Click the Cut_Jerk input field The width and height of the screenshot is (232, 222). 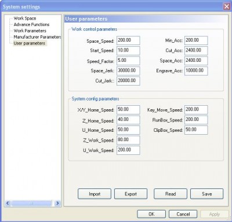128,81
